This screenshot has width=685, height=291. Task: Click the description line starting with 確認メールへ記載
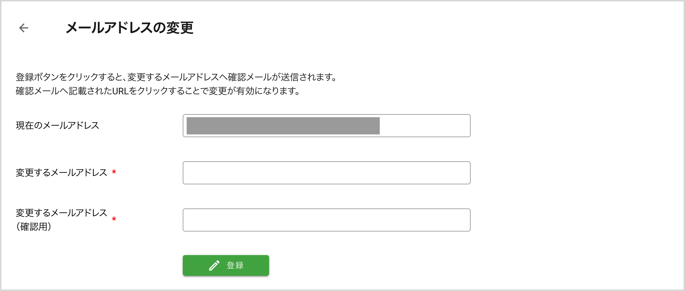pos(158,91)
